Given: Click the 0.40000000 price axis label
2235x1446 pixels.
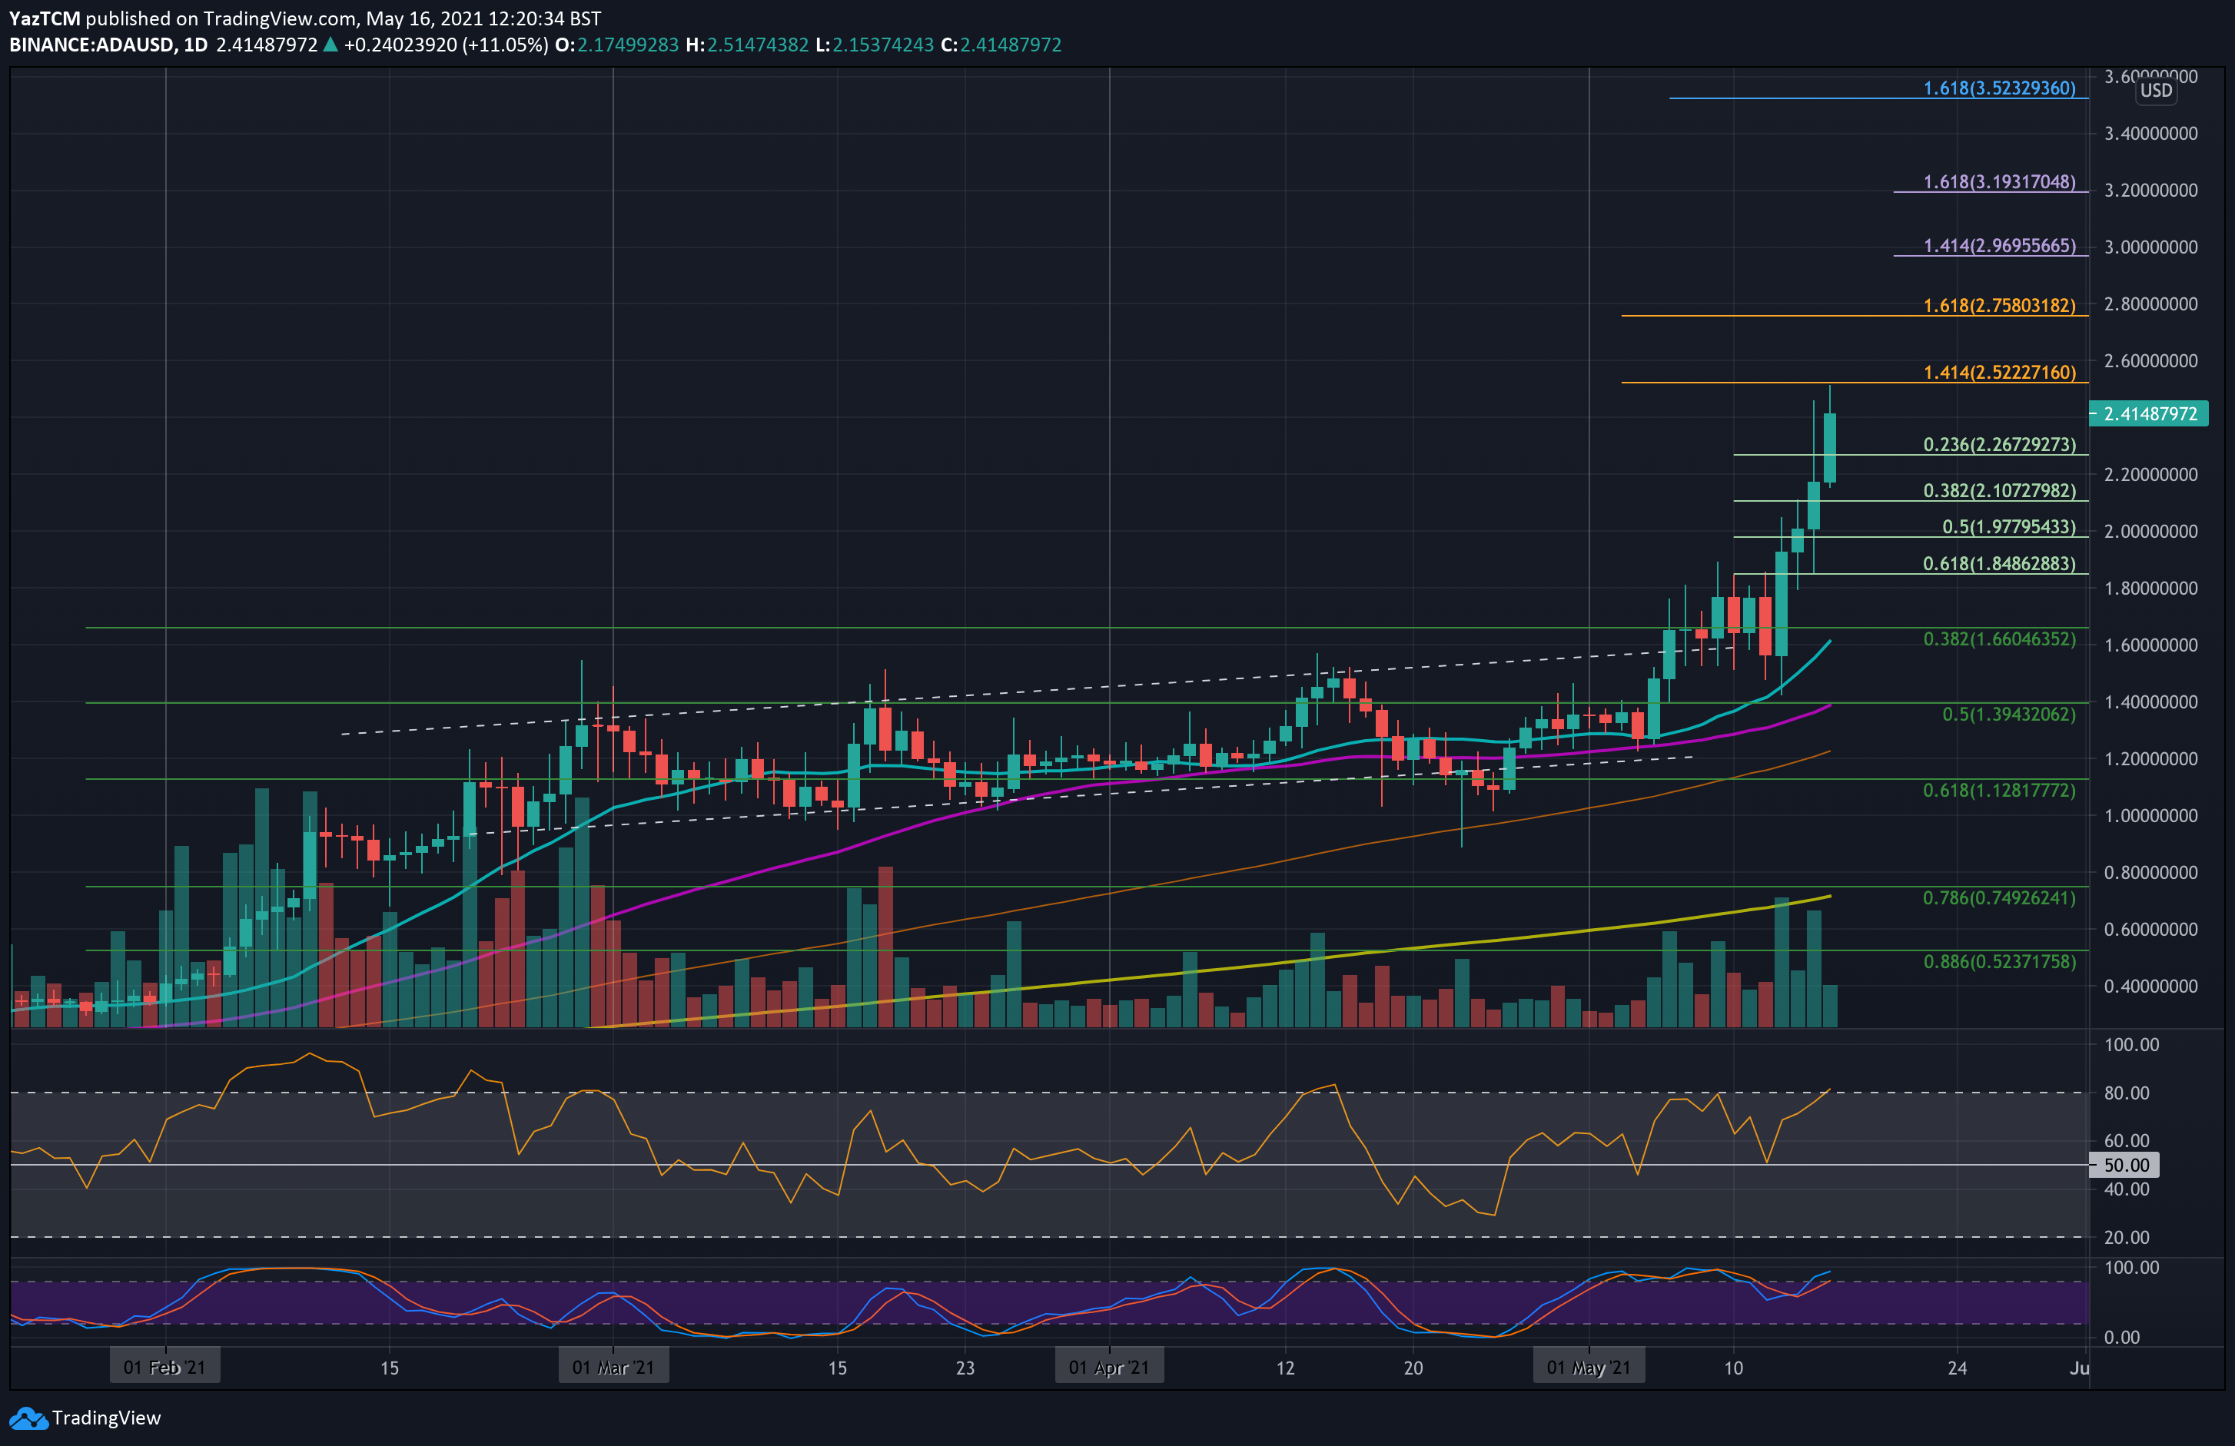Looking at the screenshot, I should point(2150,987).
